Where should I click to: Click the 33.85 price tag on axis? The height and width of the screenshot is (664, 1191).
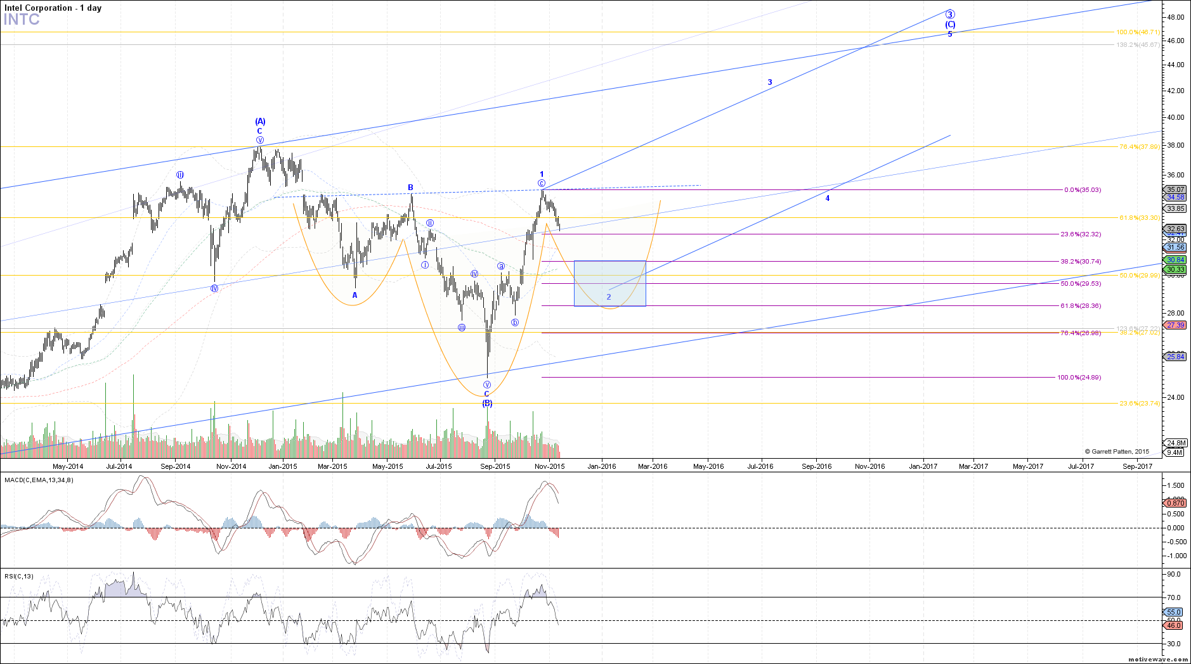point(1175,208)
